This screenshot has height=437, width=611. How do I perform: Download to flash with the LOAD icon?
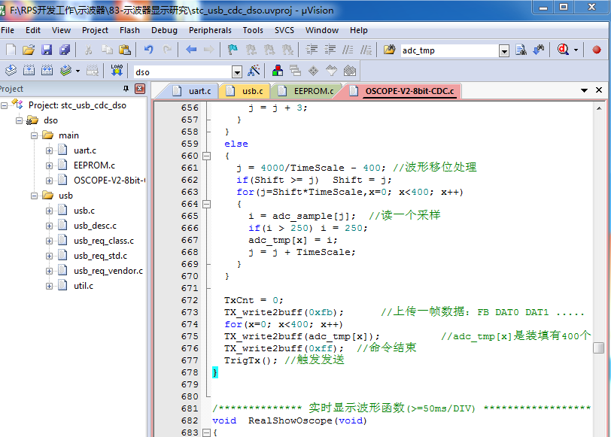tap(117, 71)
